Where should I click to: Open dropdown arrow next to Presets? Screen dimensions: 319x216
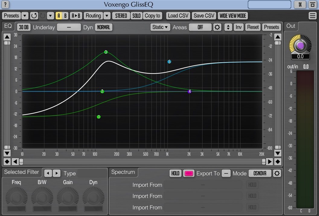click(25, 16)
